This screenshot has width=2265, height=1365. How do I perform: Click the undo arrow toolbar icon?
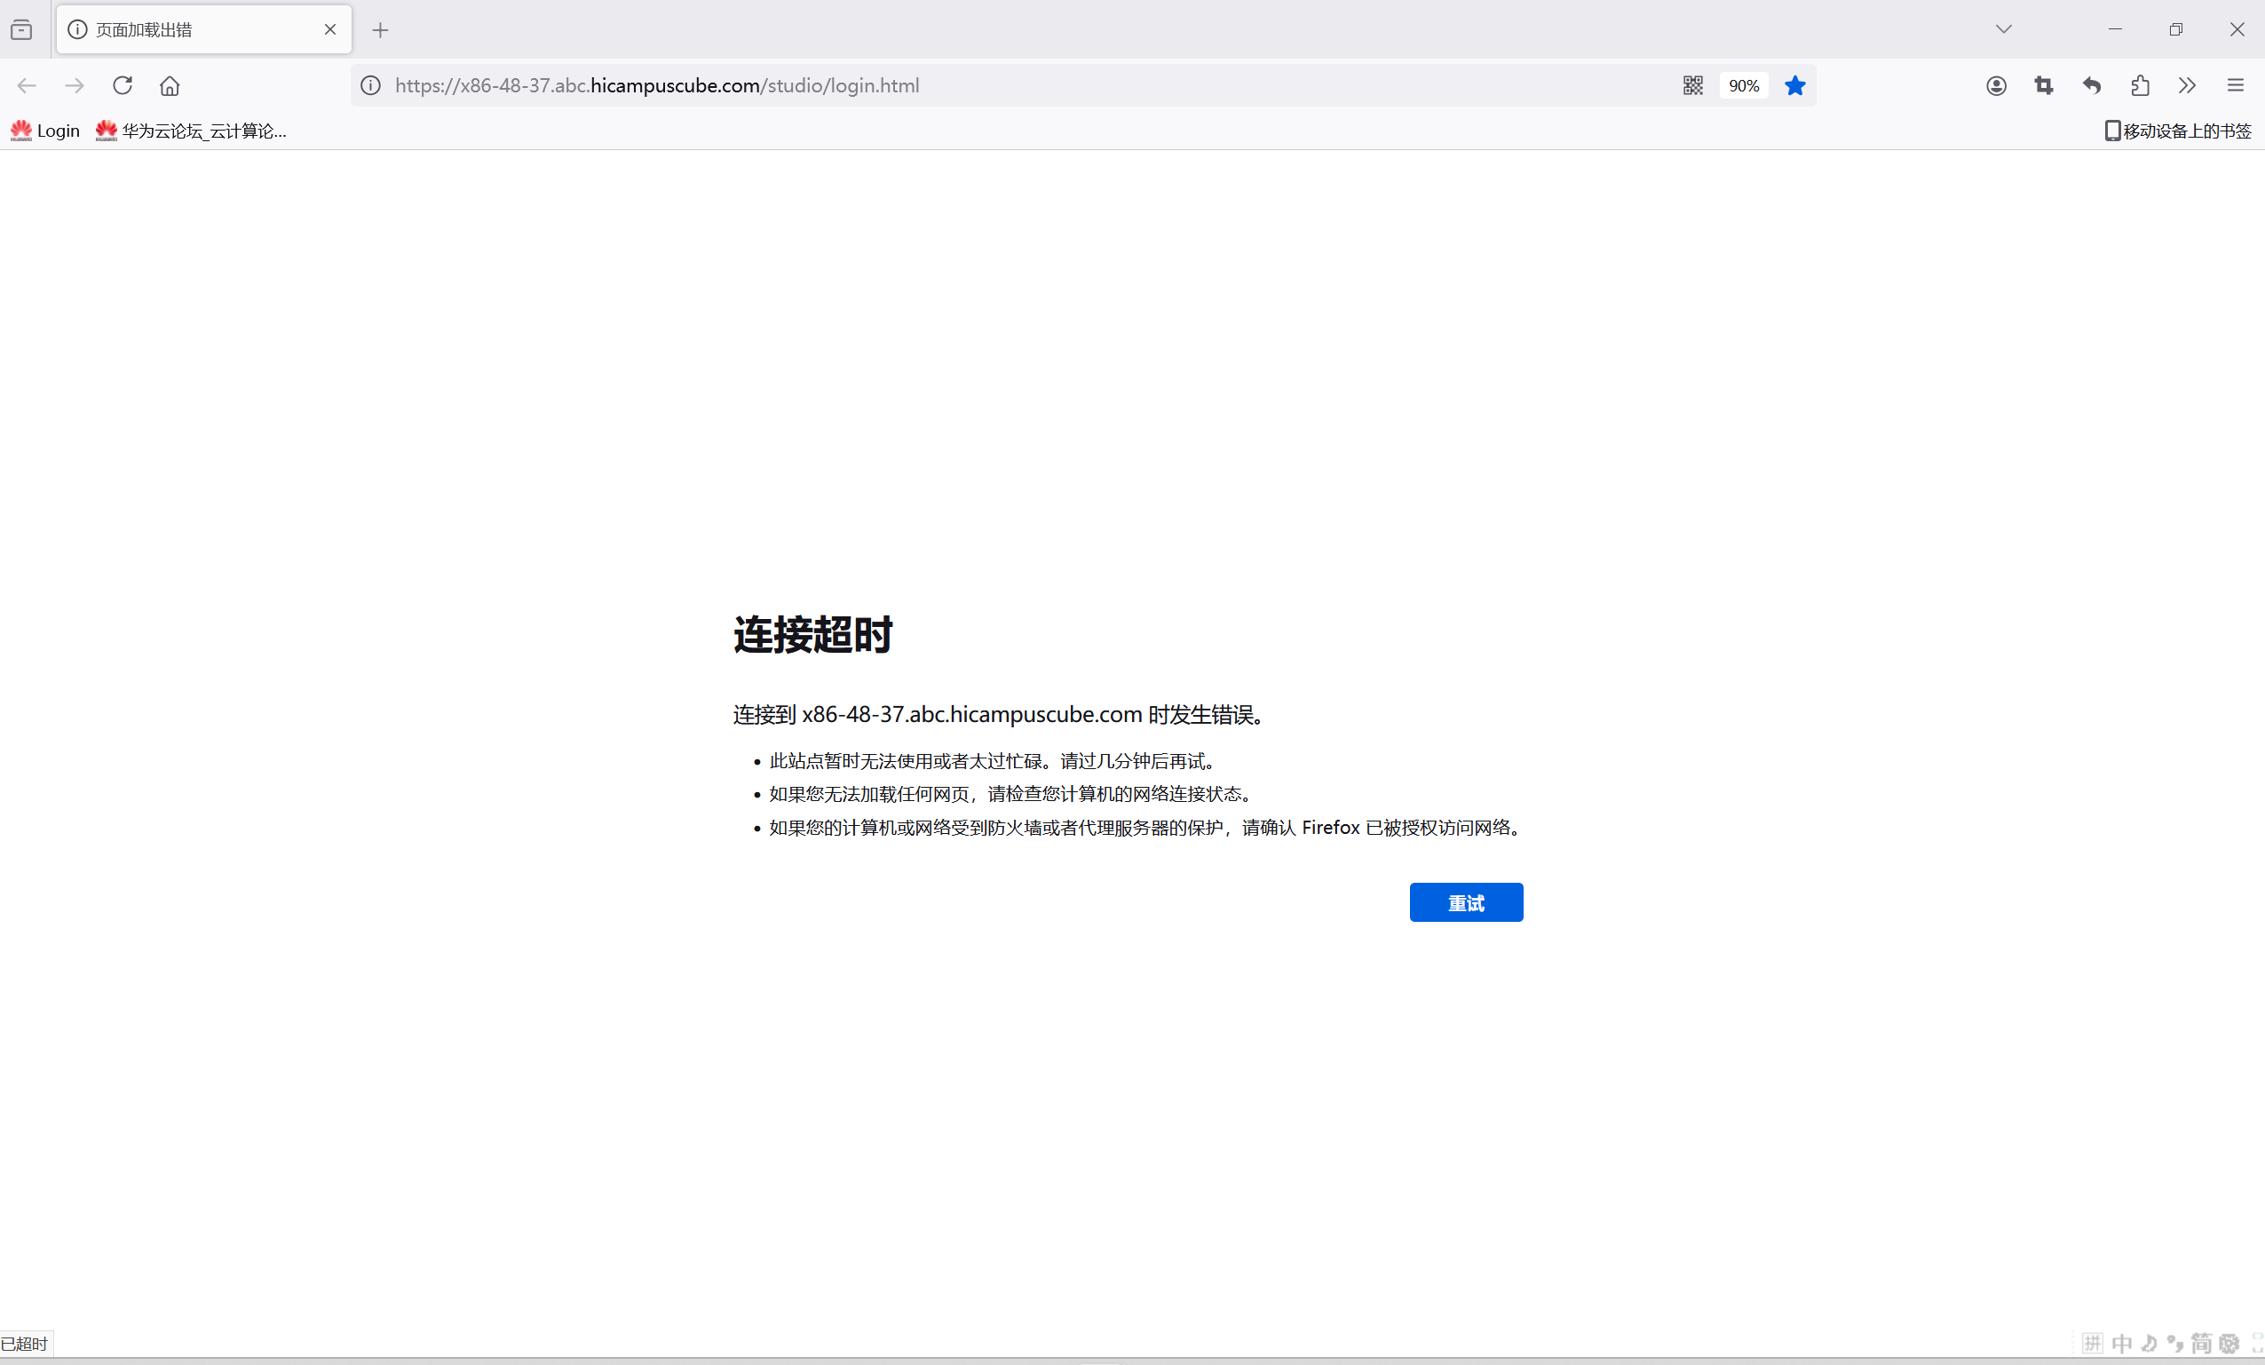click(x=2092, y=85)
